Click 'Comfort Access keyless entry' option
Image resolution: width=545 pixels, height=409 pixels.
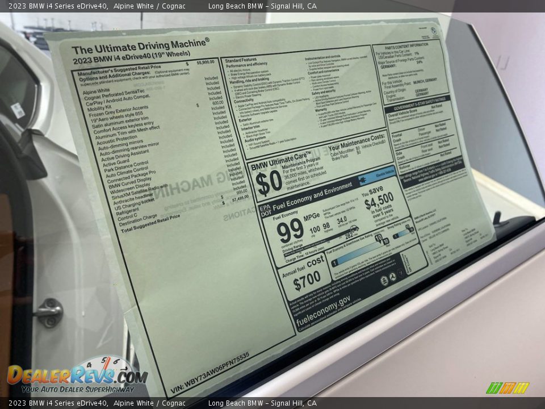(x=123, y=127)
